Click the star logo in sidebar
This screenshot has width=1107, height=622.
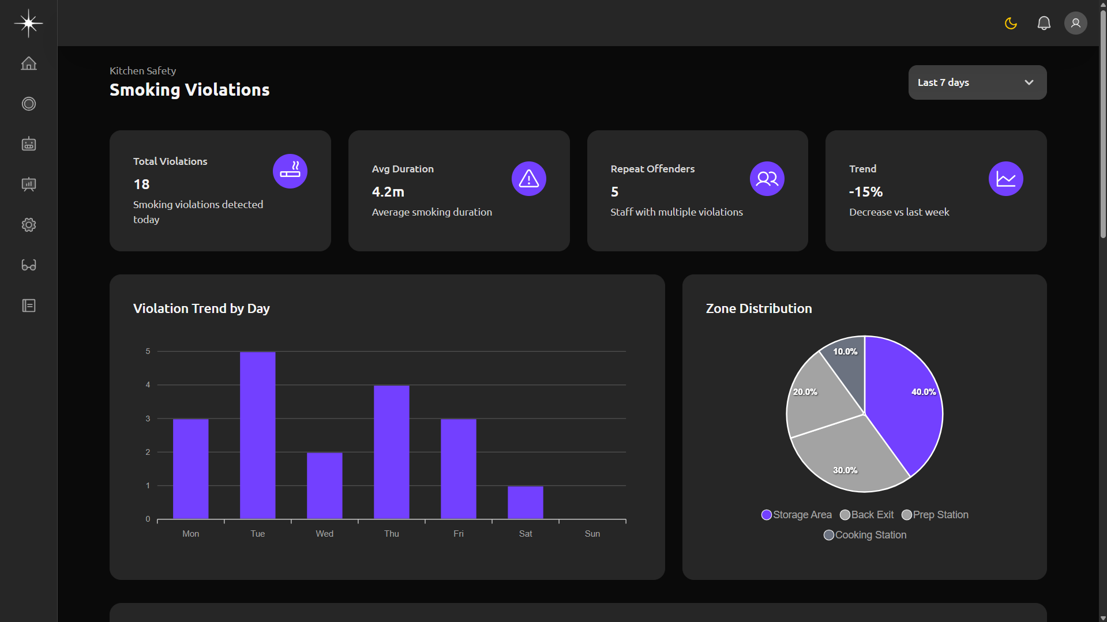coord(28,23)
